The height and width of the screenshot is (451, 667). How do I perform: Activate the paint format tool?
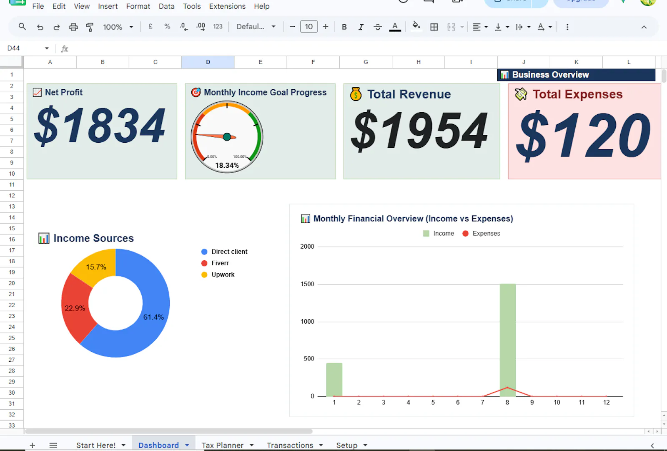point(90,27)
